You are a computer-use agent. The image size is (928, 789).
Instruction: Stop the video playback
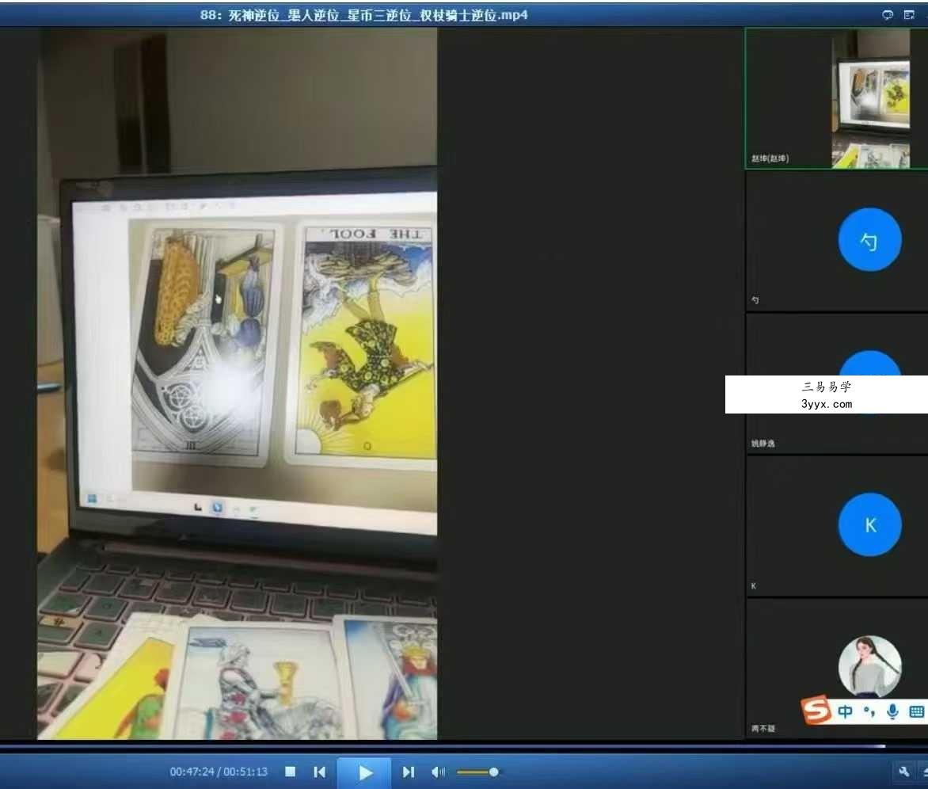pyautogui.click(x=290, y=772)
